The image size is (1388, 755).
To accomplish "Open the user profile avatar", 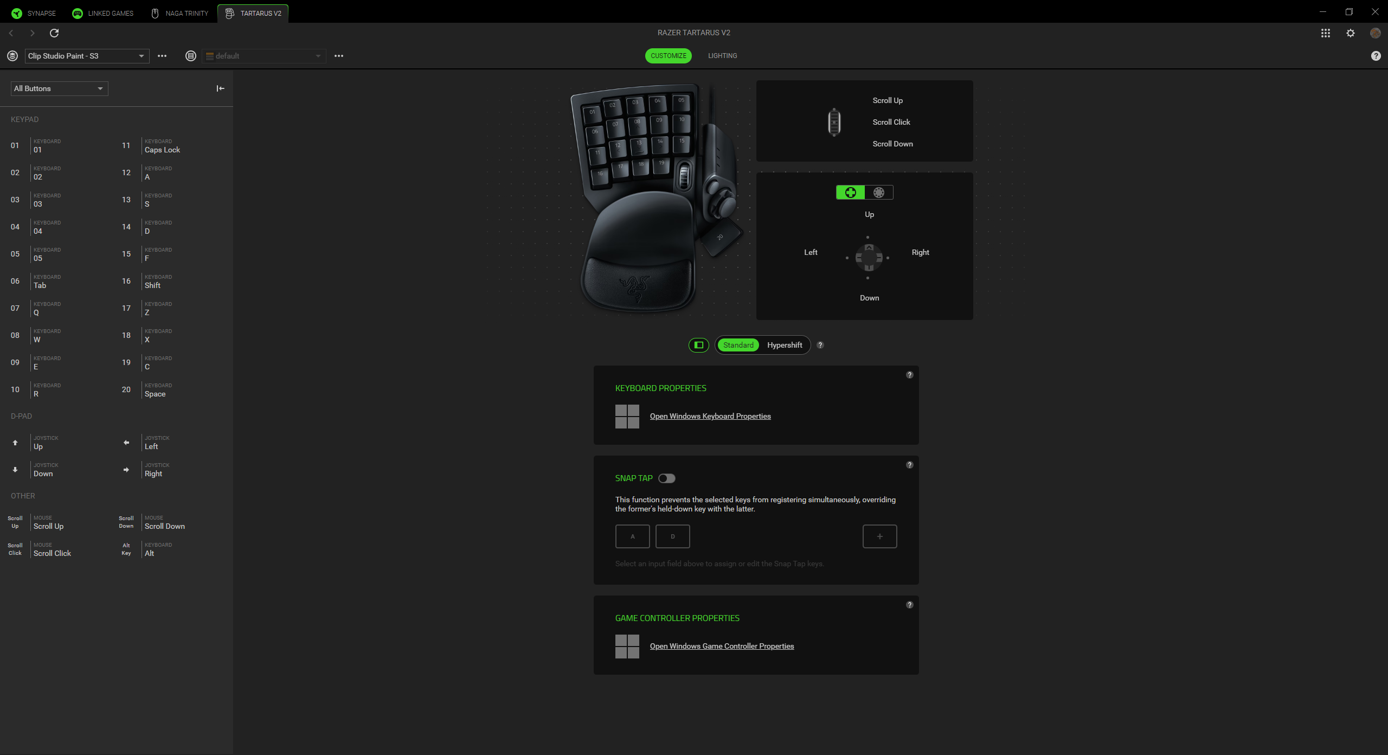I will (x=1376, y=33).
